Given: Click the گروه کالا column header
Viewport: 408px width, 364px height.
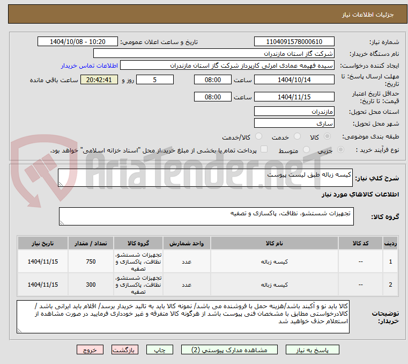Looking at the screenshot, I should point(138,243).
